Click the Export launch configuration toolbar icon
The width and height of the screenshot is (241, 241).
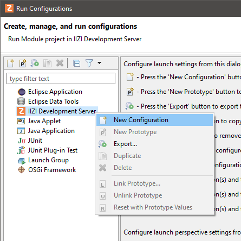pyautogui.click(x=35, y=64)
